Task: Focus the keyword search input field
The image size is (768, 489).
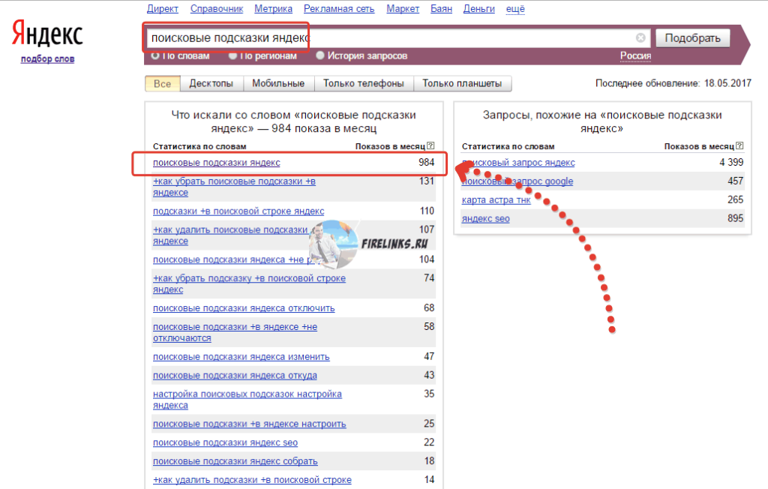Action: (397, 37)
